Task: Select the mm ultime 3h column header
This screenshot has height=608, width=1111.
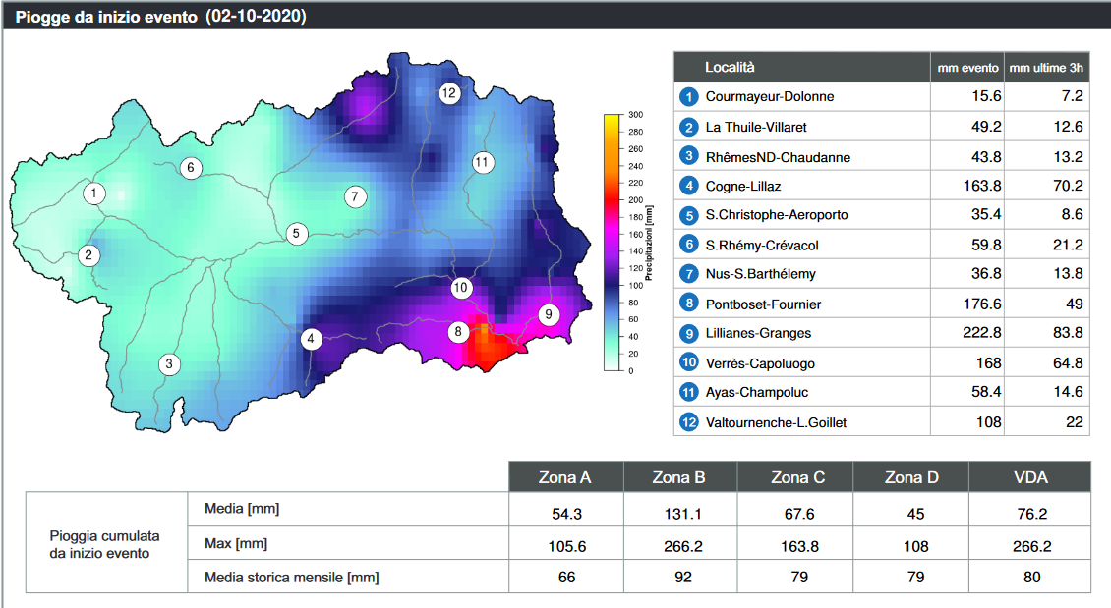Action: [1046, 68]
